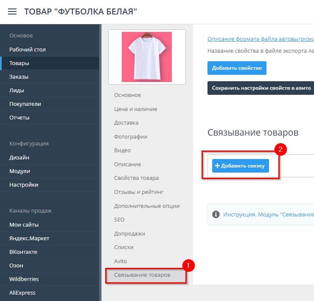The width and height of the screenshot is (314, 301).
Task: Open the Модули configuration section
Action: tap(20, 171)
